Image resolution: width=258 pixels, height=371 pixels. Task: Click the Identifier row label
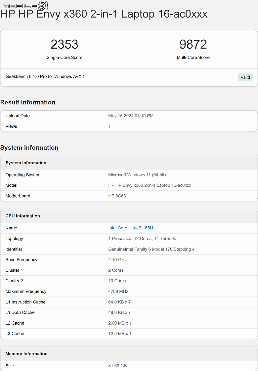[14, 249]
